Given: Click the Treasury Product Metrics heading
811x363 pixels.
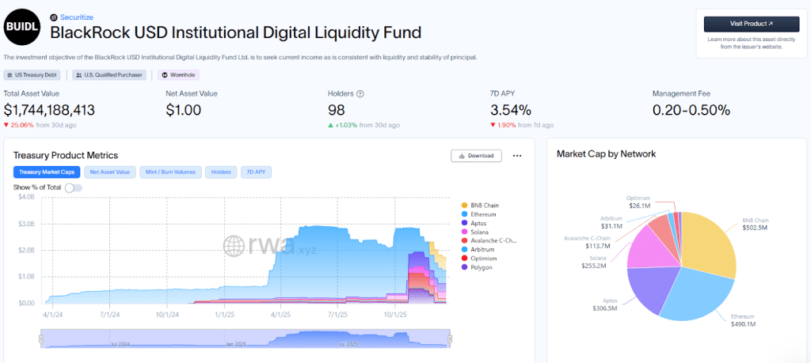Looking at the screenshot, I should pos(66,156).
